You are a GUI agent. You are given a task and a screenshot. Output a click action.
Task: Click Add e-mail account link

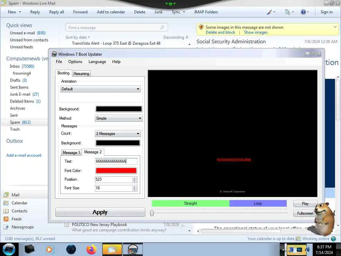(24, 155)
